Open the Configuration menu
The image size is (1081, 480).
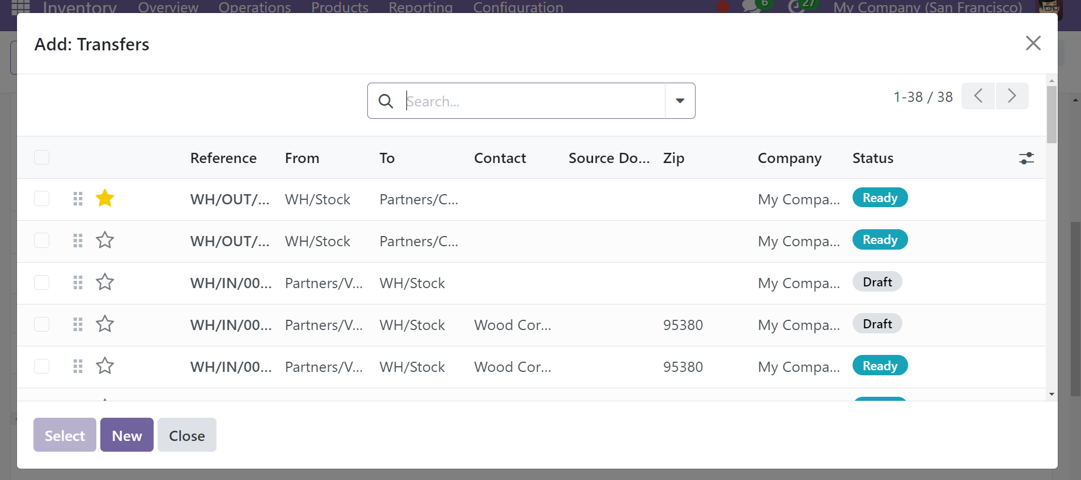[x=518, y=7]
